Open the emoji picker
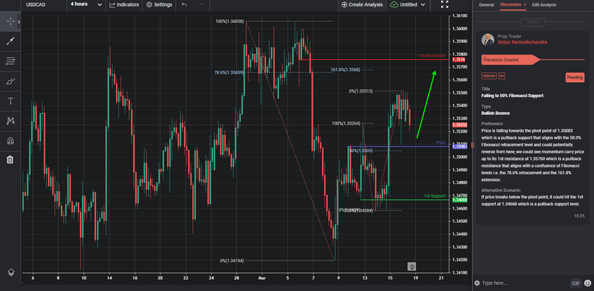 click(x=588, y=283)
